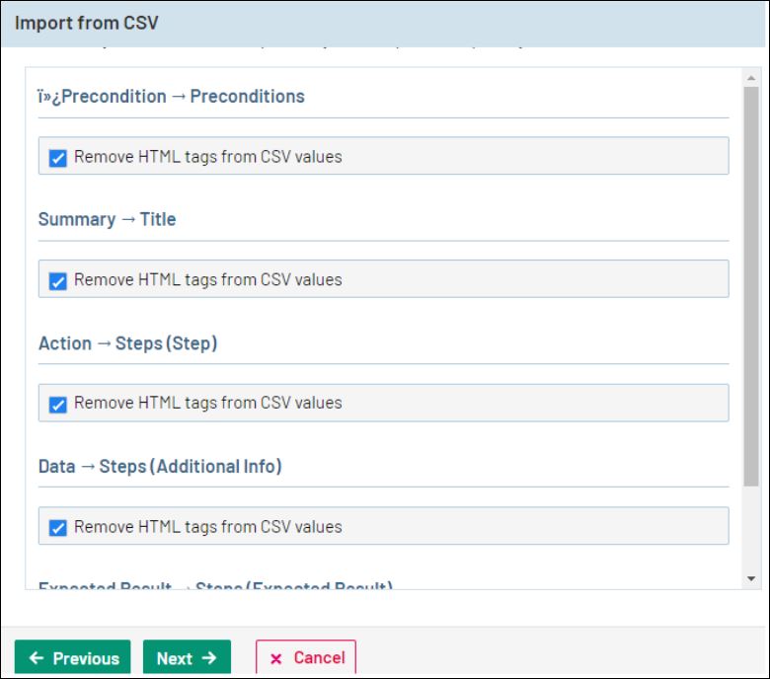Uncheck Remove HTML tags under Summary → Title
The image size is (770, 679).
[58, 280]
